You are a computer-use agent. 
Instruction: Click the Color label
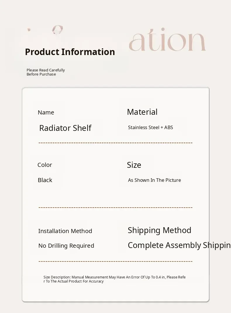point(45,165)
